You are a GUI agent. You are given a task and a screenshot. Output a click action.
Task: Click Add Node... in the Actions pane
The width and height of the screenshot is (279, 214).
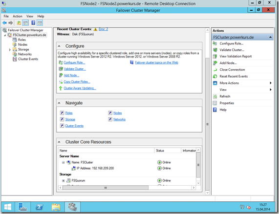[228, 63]
